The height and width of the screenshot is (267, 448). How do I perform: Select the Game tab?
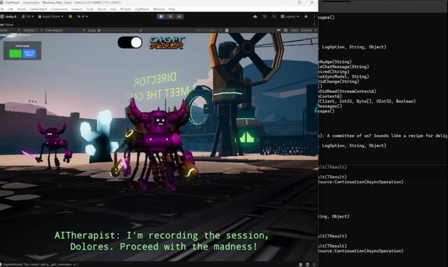click(7, 24)
